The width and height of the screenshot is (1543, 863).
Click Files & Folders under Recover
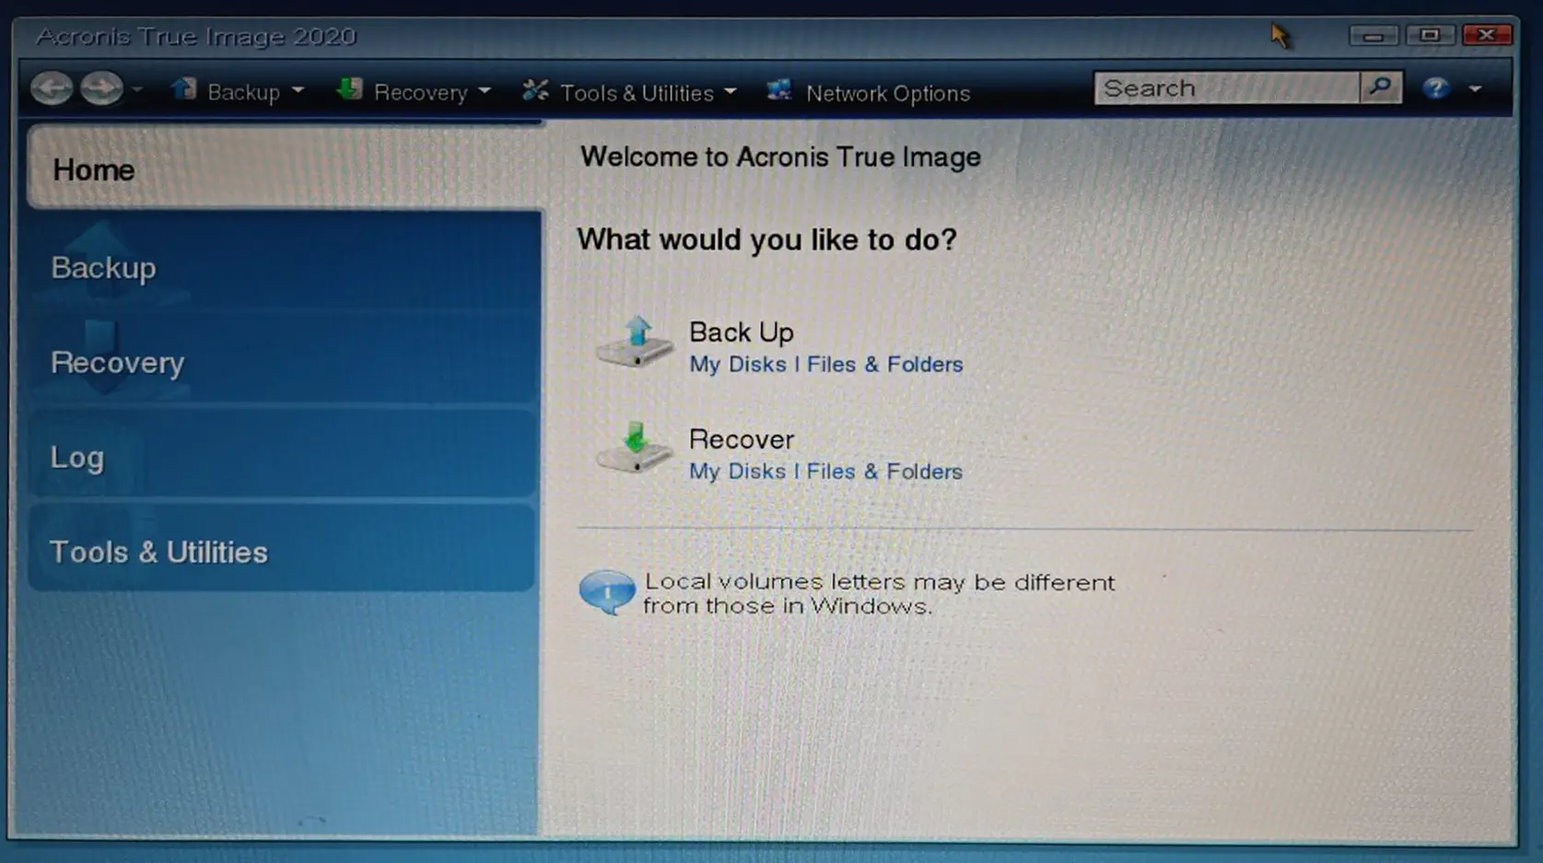[x=884, y=472]
